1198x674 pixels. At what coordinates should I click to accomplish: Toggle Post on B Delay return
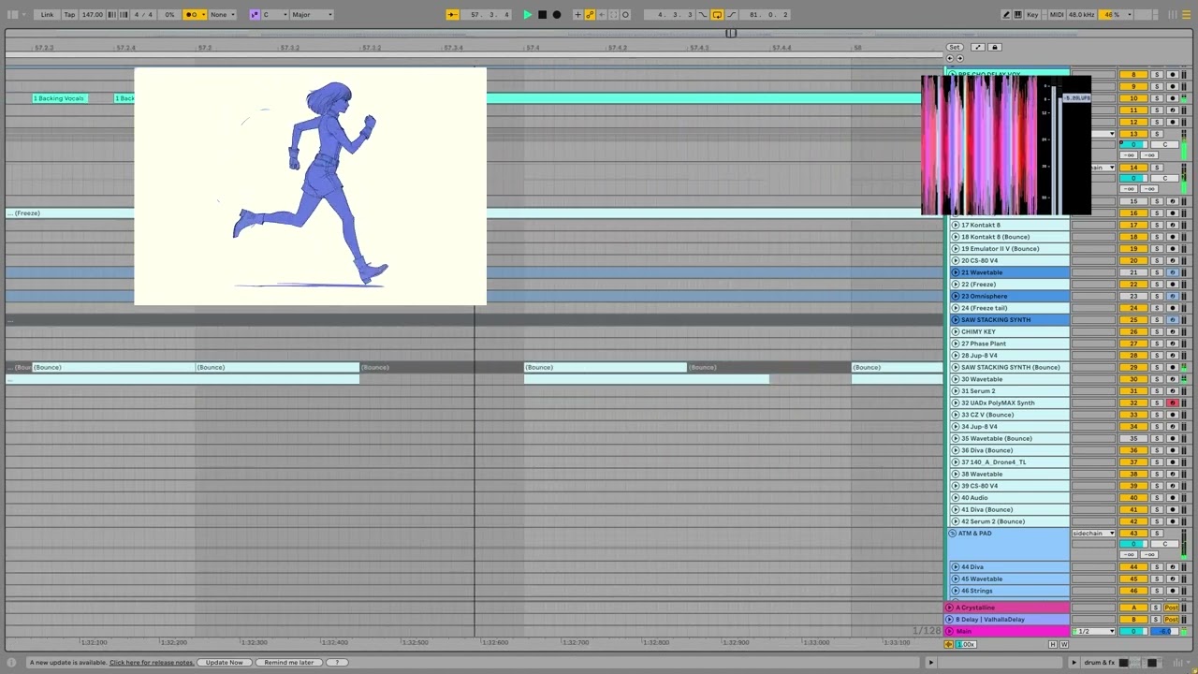point(1172,620)
